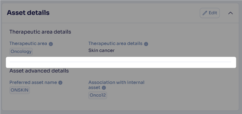Viewport: 242px width, 114px height.
Task: Select the Oncology tag
Action: point(21,52)
